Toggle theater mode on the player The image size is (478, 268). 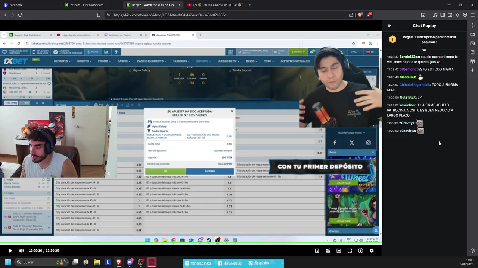click(339, 251)
